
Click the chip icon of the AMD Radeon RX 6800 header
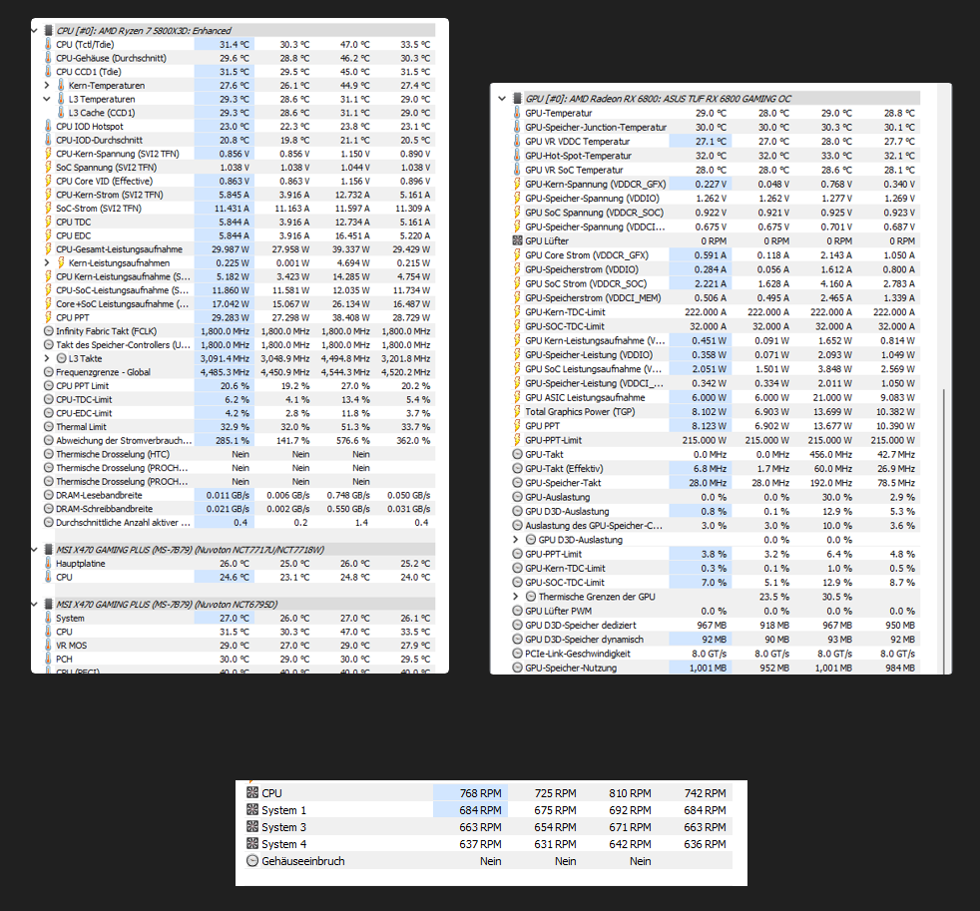518,98
